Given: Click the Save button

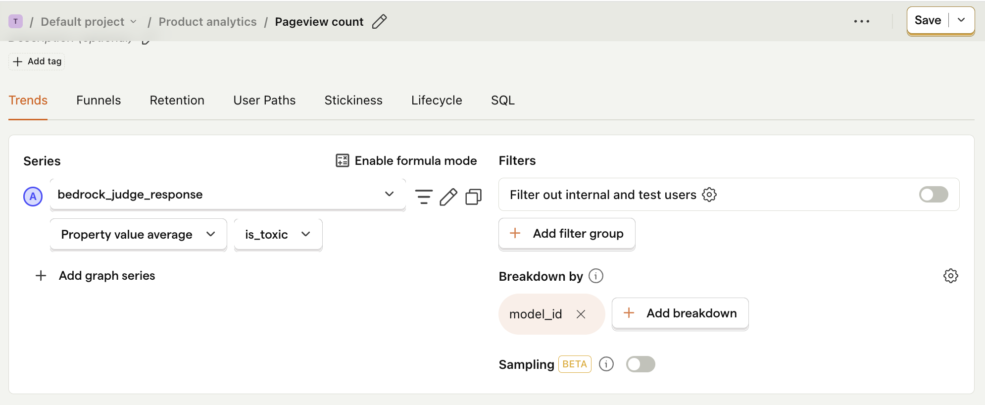Looking at the screenshot, I should [928, 20].
